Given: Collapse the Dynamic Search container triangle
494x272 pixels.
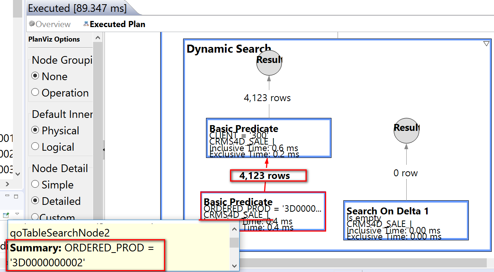Looking at the screenshot, I should pos(486,44).
